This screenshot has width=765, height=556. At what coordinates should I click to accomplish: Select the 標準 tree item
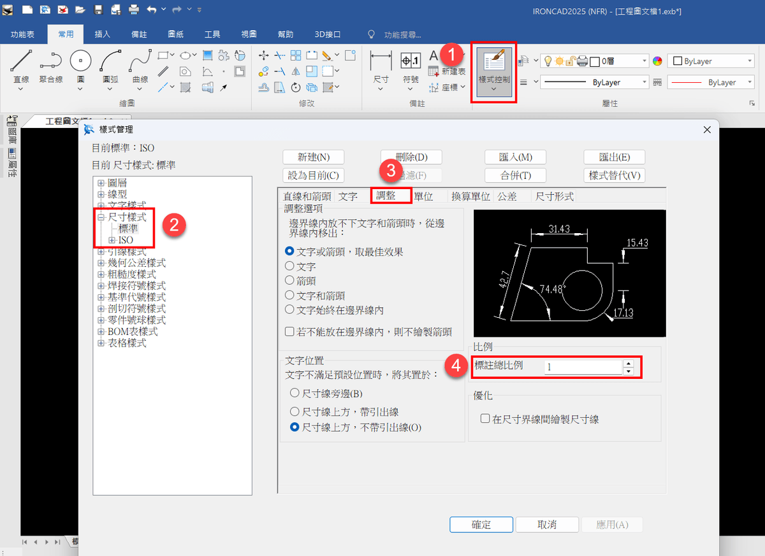128,229
